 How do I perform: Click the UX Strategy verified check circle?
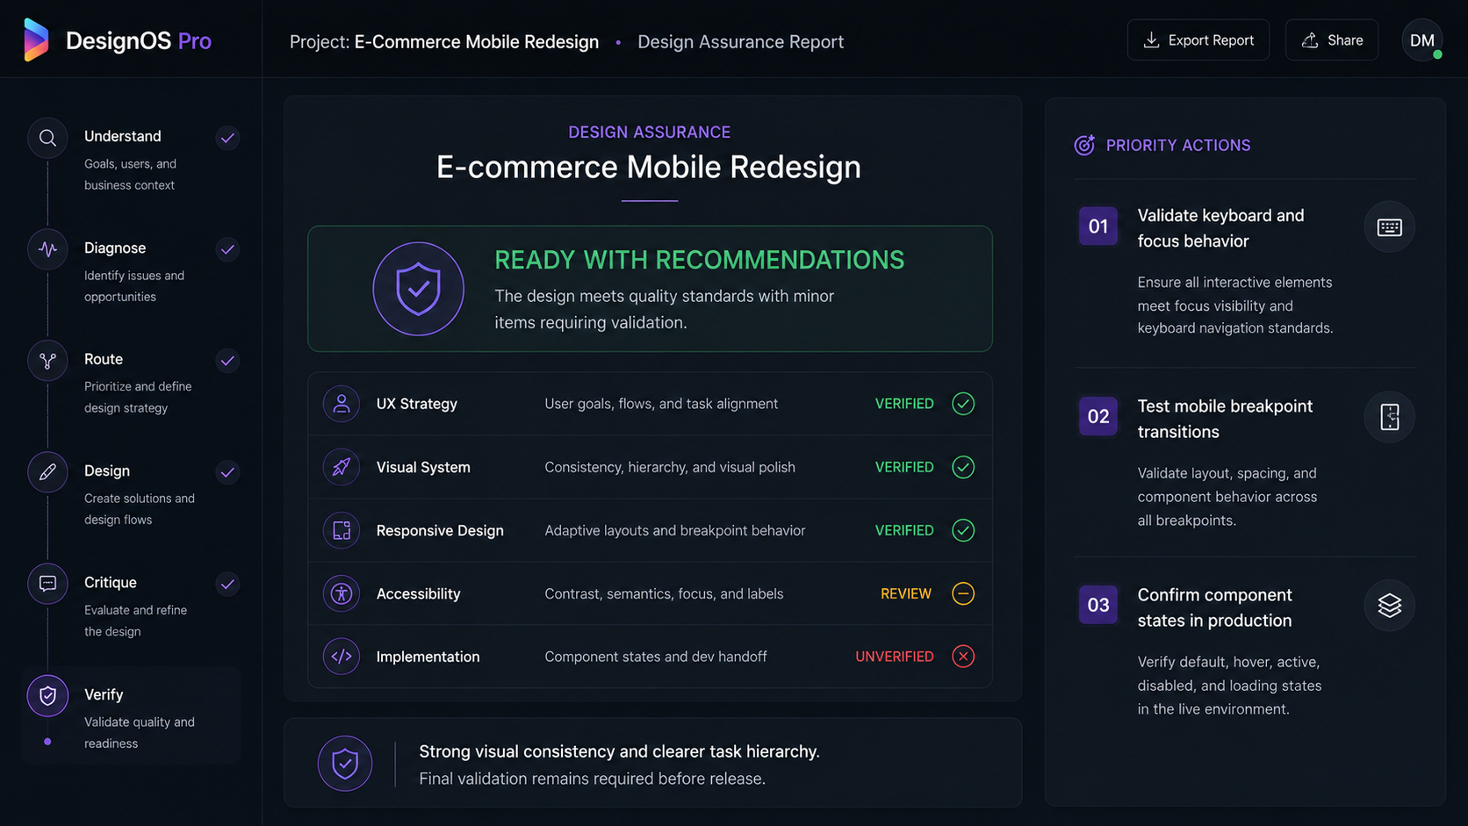pos(963,404)
